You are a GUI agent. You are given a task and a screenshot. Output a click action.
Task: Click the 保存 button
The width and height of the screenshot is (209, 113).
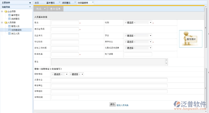[112, 105]
